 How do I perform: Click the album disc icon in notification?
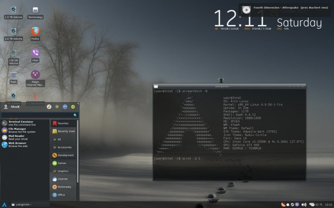pyautogui.click(x=246, y=10)
